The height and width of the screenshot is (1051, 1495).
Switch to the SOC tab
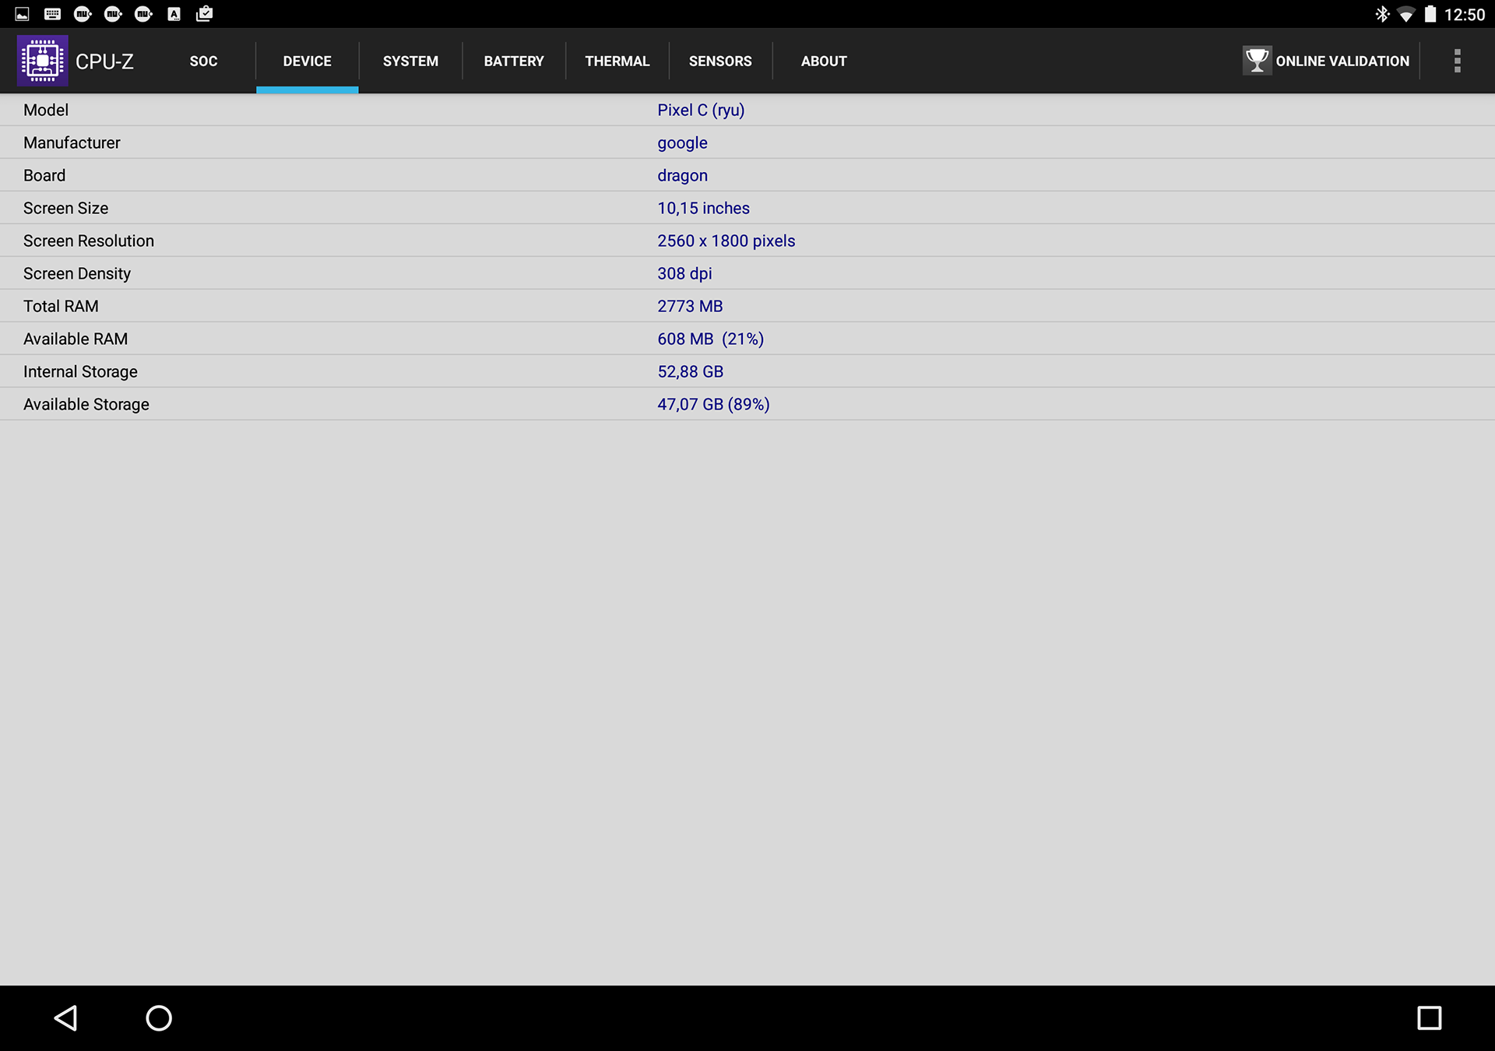[x=203, y=61]
